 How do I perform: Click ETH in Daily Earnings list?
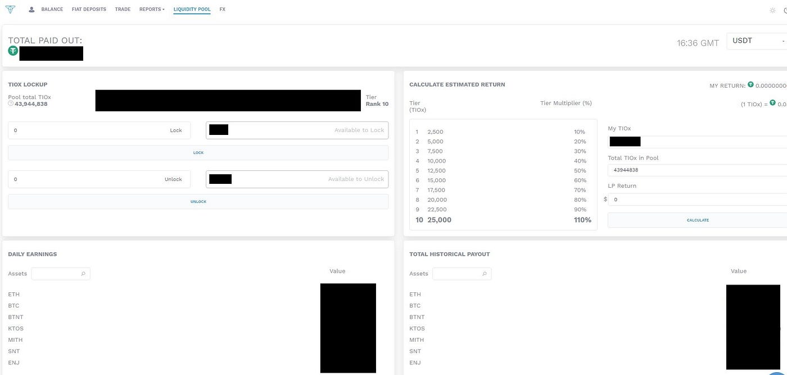13,295
